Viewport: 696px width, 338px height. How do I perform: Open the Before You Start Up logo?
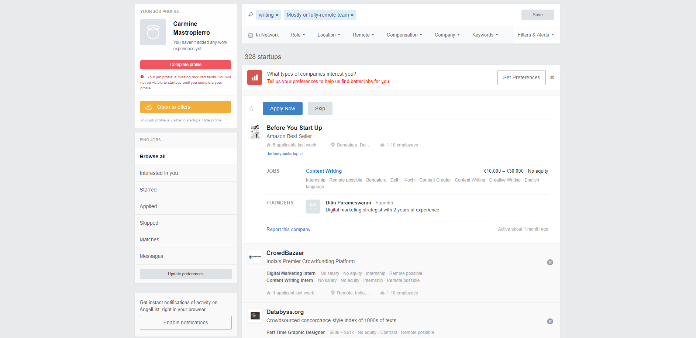(255, 132)
